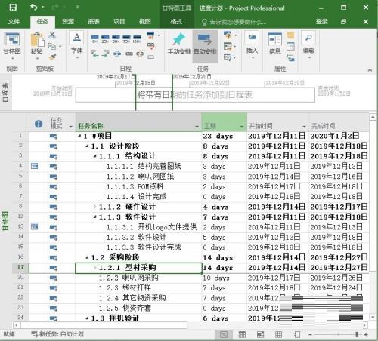Set task 0% complete icon

point(95,38)
